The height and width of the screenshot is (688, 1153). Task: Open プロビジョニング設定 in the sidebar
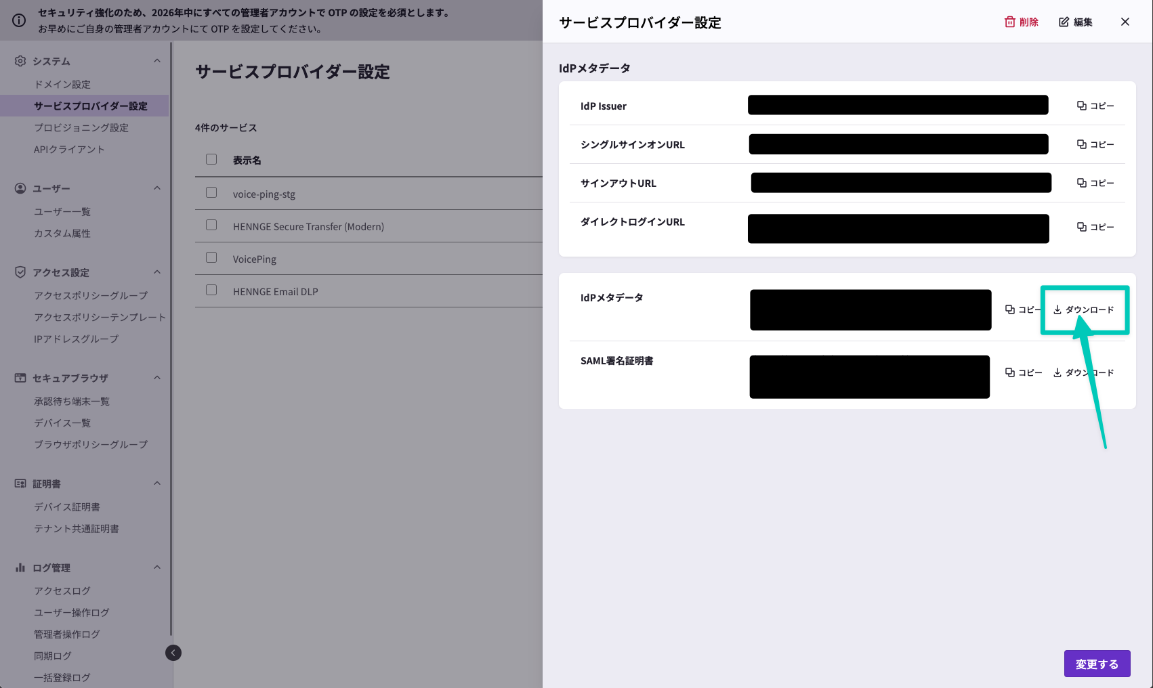81,128
